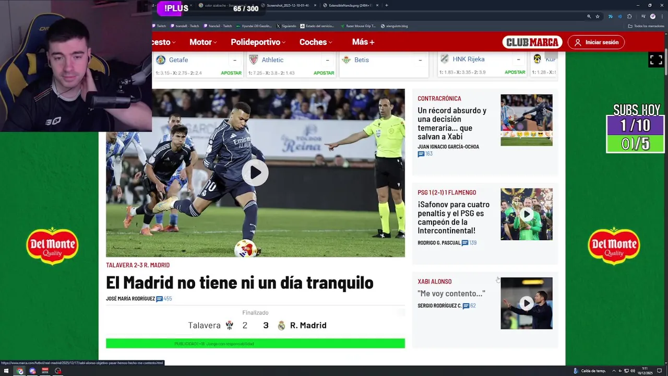Click the Talavera club crest in scoreboard
This screenshot has height=376, width=668.
pyautogui.click(x=229, y=325)
